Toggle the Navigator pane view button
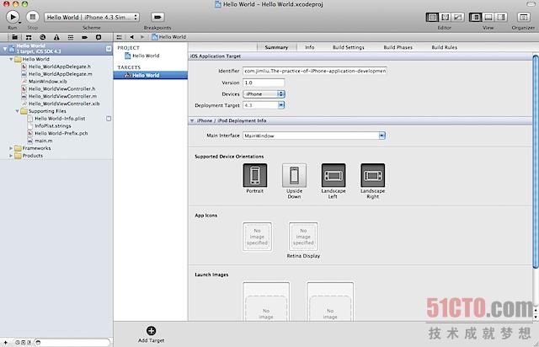Viewport: 539px width, 347px height. click(475, 17)
